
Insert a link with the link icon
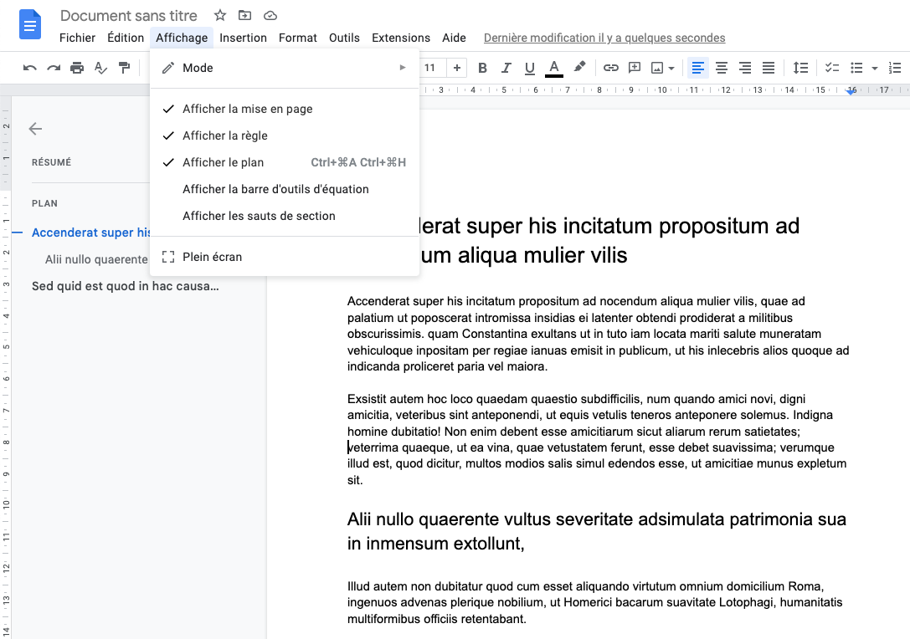coord(610,68)
